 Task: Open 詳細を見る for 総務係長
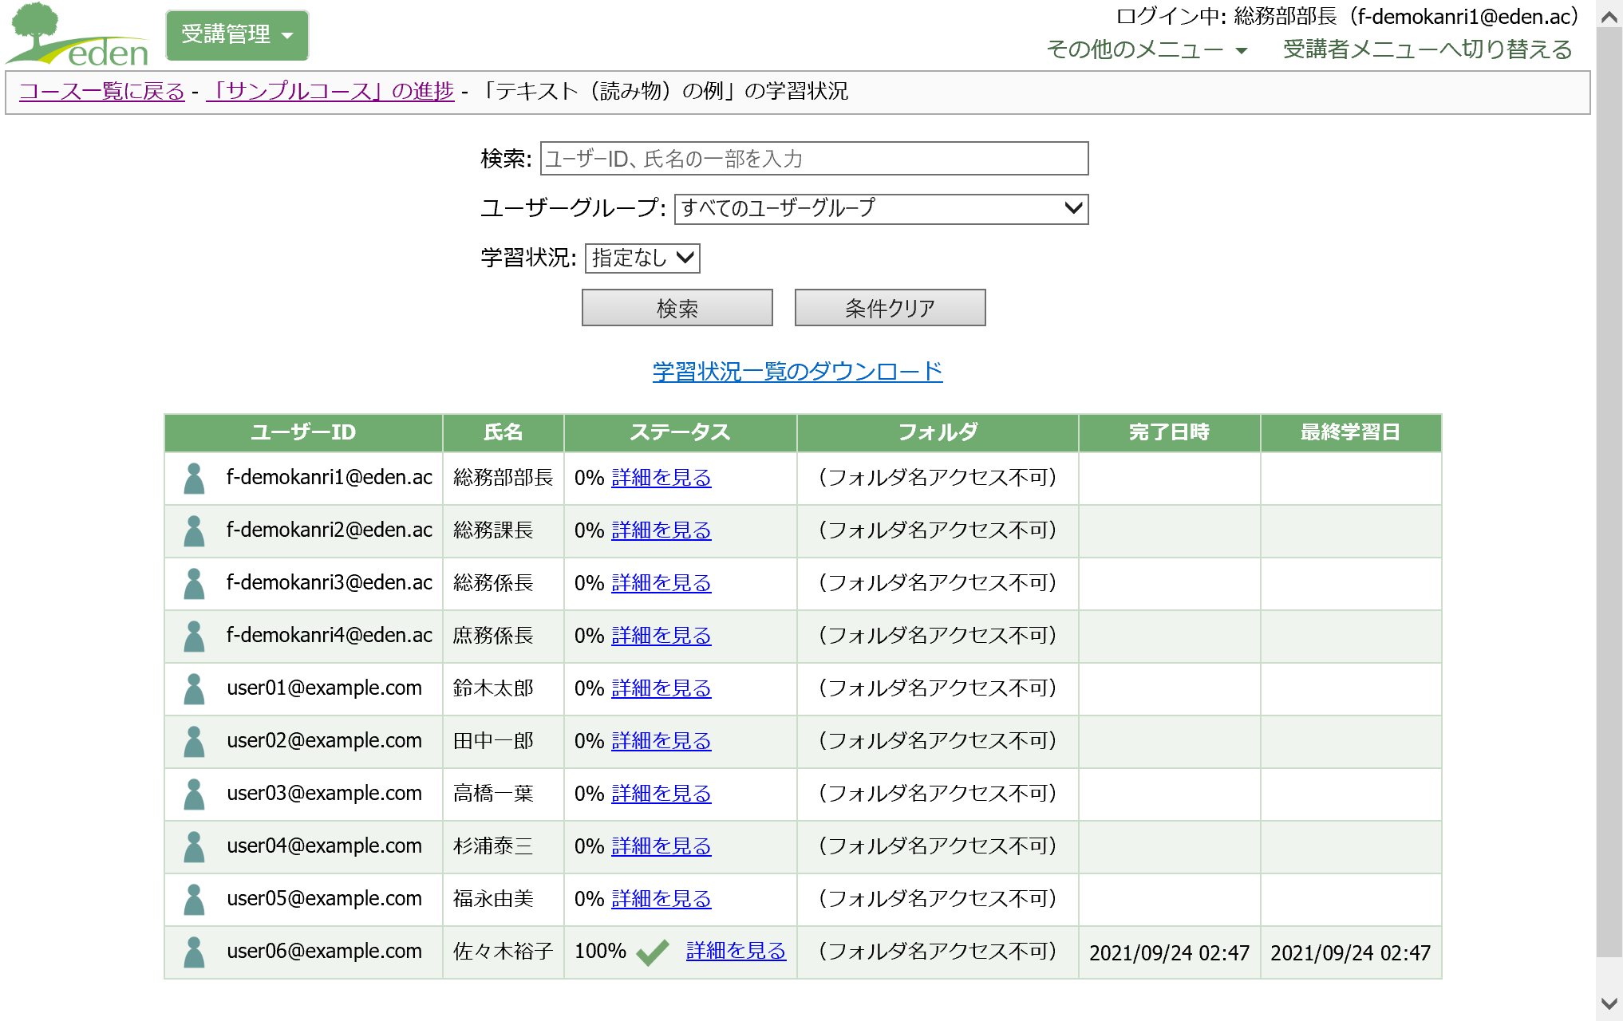coord(661,583)
